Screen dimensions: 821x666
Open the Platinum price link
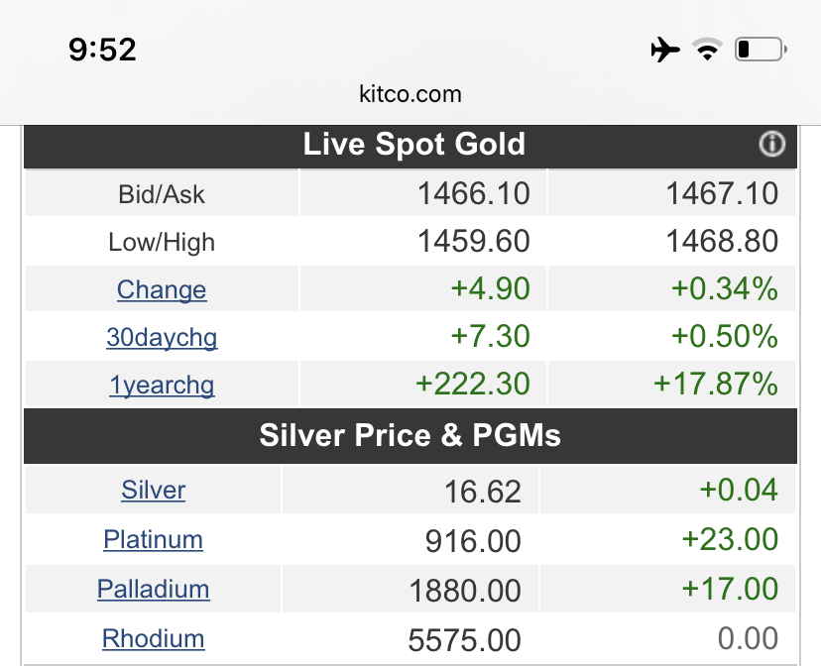154,540
